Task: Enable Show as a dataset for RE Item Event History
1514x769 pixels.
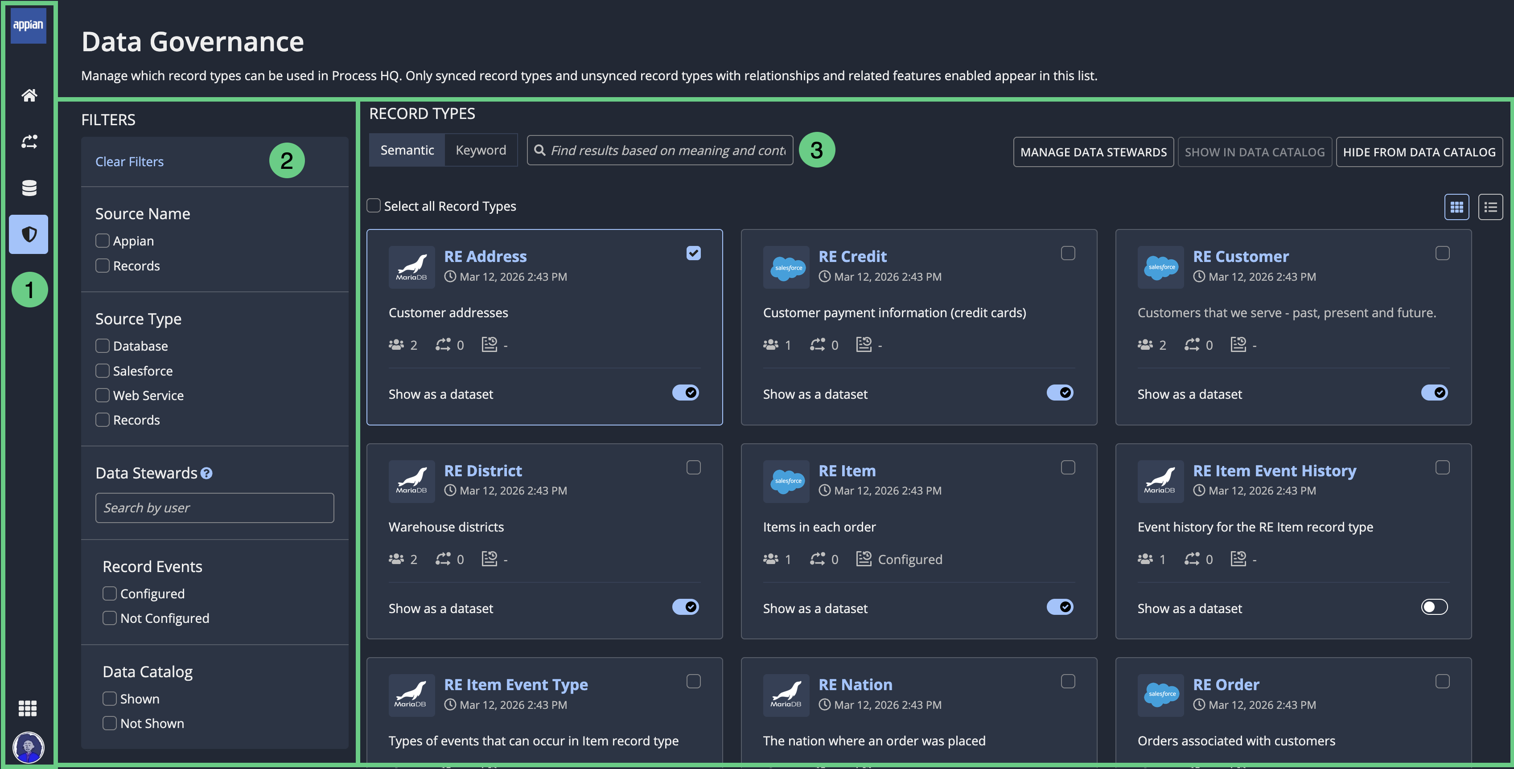Action: tap(1434, 607)
